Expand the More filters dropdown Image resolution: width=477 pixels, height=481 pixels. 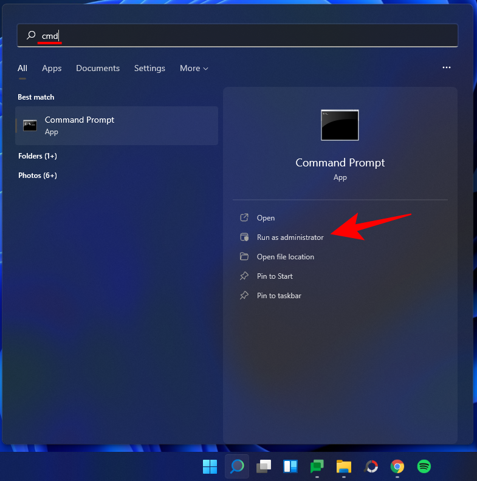point(194,68)
